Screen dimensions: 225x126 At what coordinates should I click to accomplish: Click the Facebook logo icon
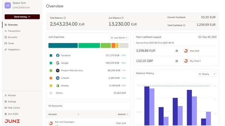pyautogui.click(x=58, y=55)
